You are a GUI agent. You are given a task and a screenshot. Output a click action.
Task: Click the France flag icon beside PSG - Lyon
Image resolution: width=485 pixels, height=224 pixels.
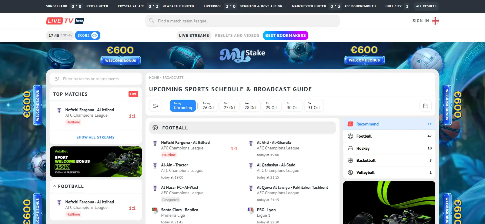tap(251, 210)
